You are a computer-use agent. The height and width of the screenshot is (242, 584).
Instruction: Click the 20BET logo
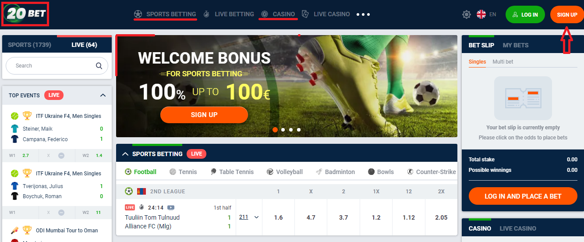coord(25,14)
